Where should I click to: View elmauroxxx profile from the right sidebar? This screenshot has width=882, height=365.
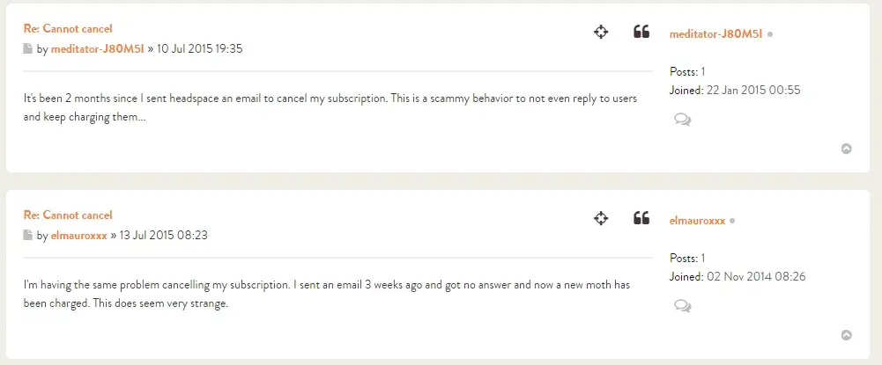coord(697,221)
